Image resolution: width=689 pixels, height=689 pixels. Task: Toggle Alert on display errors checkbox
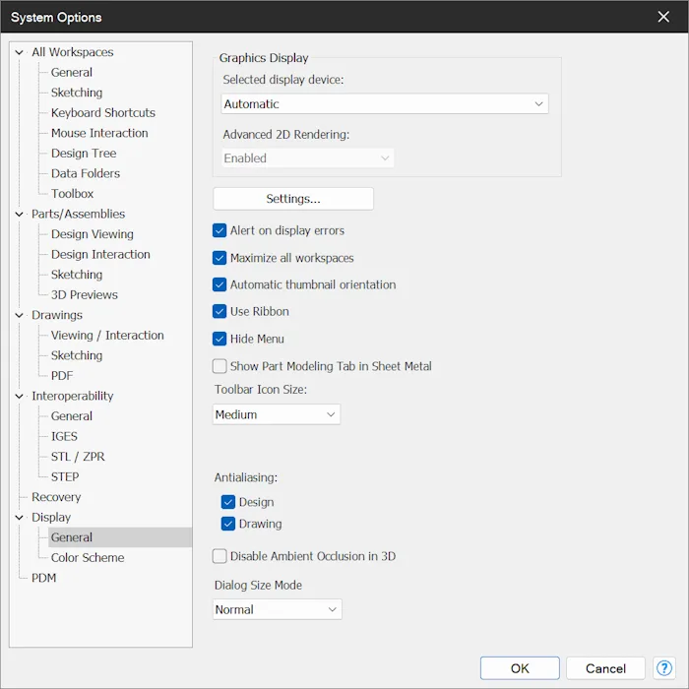[x=219, y=230]
